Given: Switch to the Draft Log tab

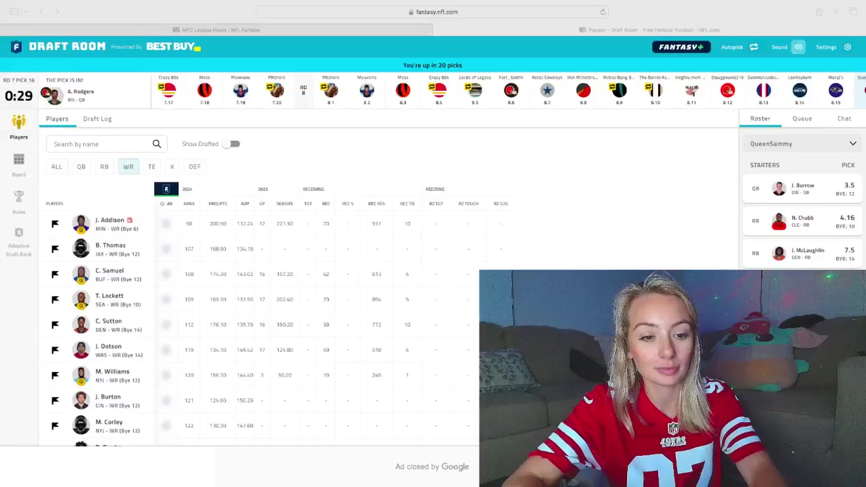Looking at the screenshot, I should tap(97, 119).
